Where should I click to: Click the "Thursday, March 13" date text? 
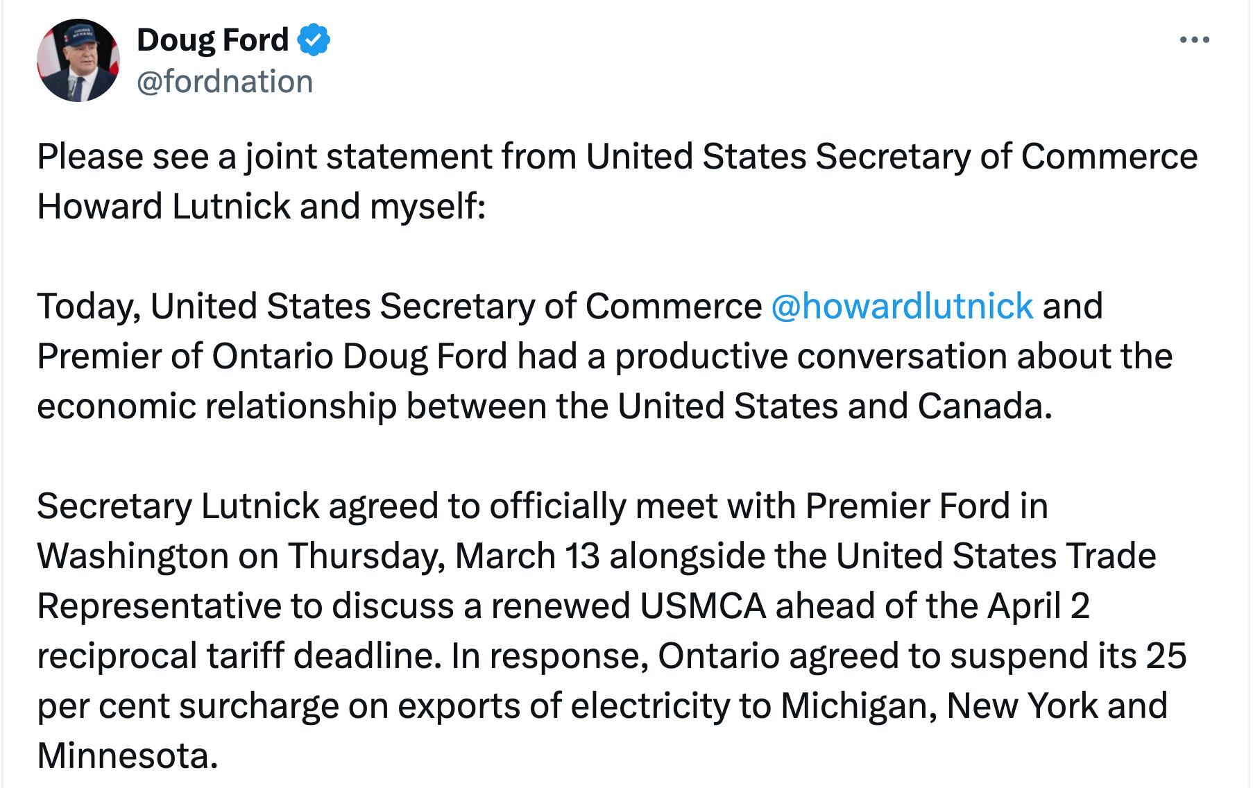click(443, 556)
